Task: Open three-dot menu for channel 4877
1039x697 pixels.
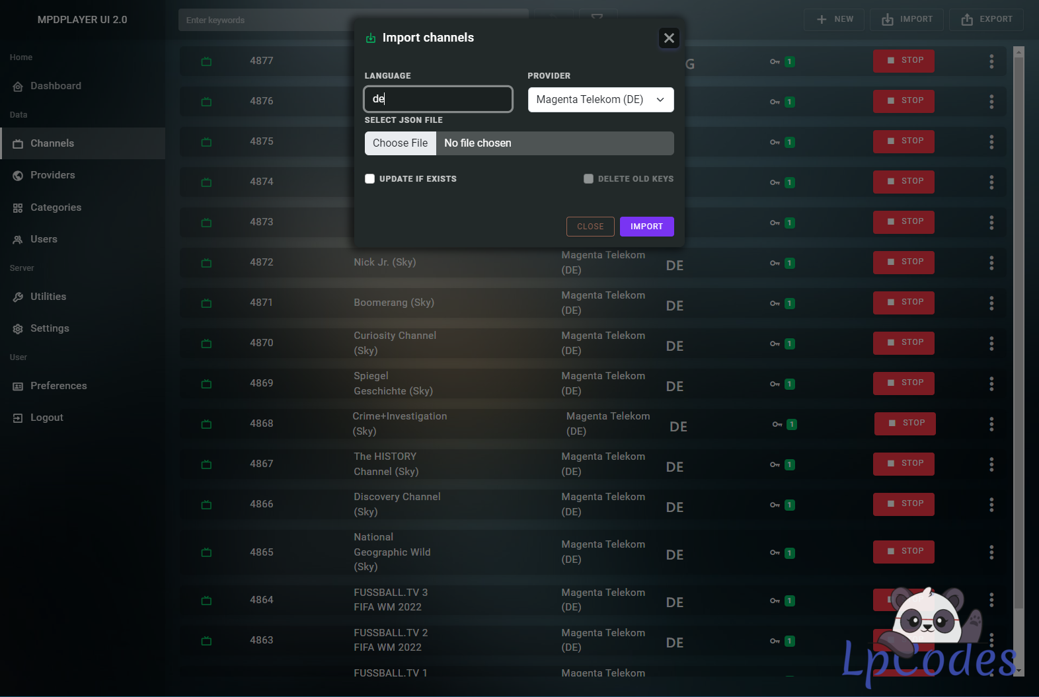Action: (991, 61)
